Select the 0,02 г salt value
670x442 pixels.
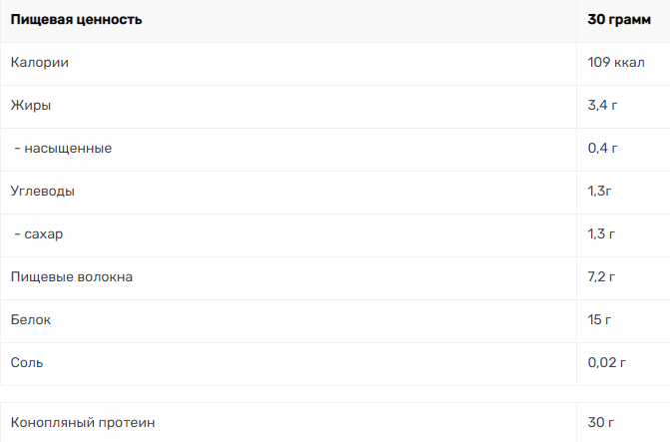(x=607, y=362)
